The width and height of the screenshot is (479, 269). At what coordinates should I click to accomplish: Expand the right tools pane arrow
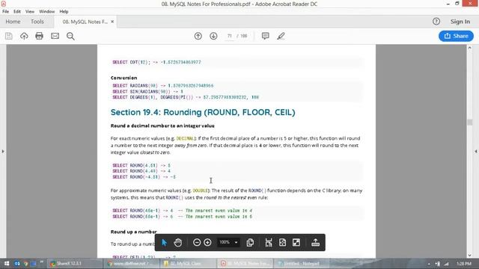pos(476,151)
